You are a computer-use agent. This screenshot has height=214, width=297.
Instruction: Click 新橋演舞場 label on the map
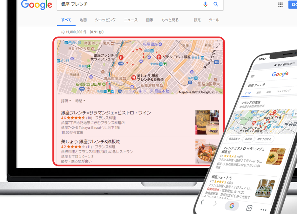tap(150, 85)
